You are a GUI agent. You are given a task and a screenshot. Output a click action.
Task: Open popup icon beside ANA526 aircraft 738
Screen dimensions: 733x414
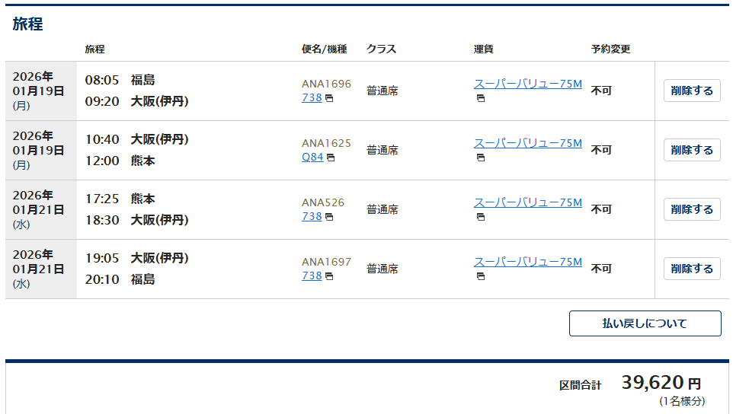329,217
